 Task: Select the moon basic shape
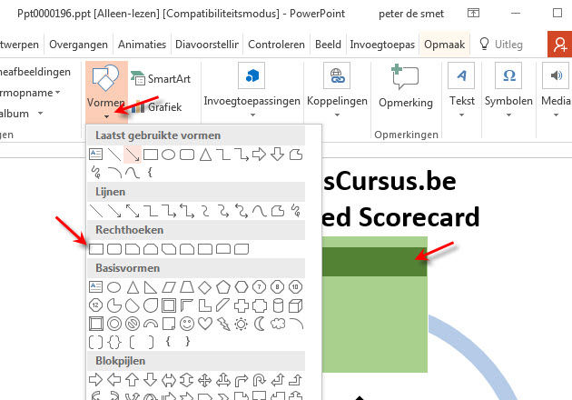pyautogui.click(x=260, y=324)
